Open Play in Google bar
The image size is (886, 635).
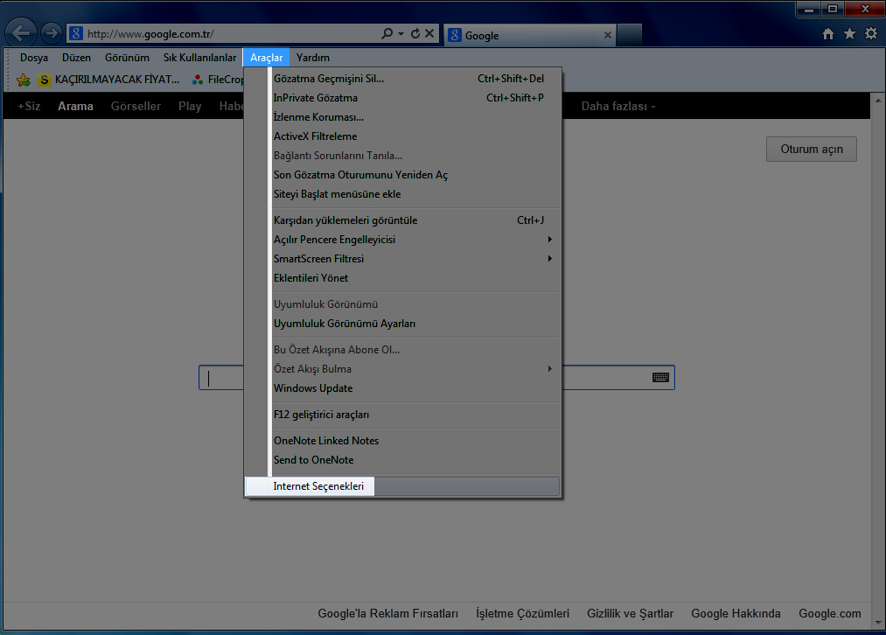(x=190, y=106)
